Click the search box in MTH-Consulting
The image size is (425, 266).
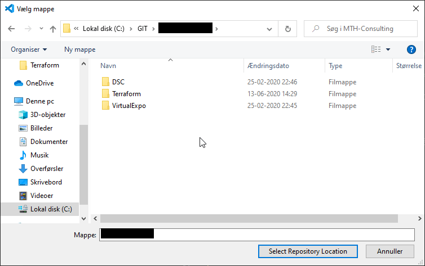pos(361,29)
